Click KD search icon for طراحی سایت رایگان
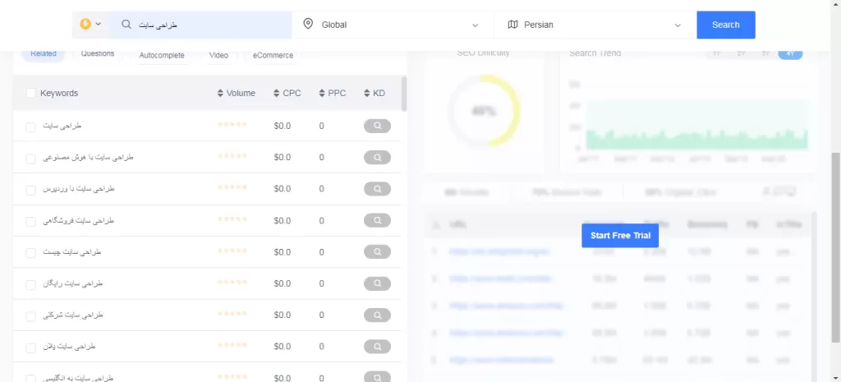 click(x=377, y=283)
